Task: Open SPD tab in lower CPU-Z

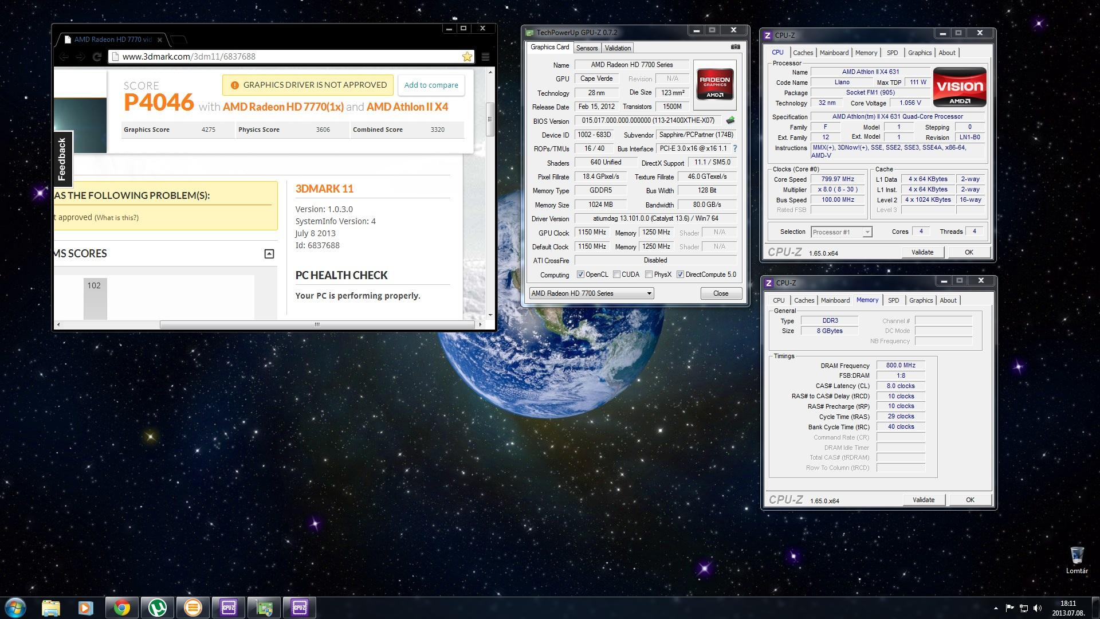Action: pyautogui.click(x=893, y=300)
